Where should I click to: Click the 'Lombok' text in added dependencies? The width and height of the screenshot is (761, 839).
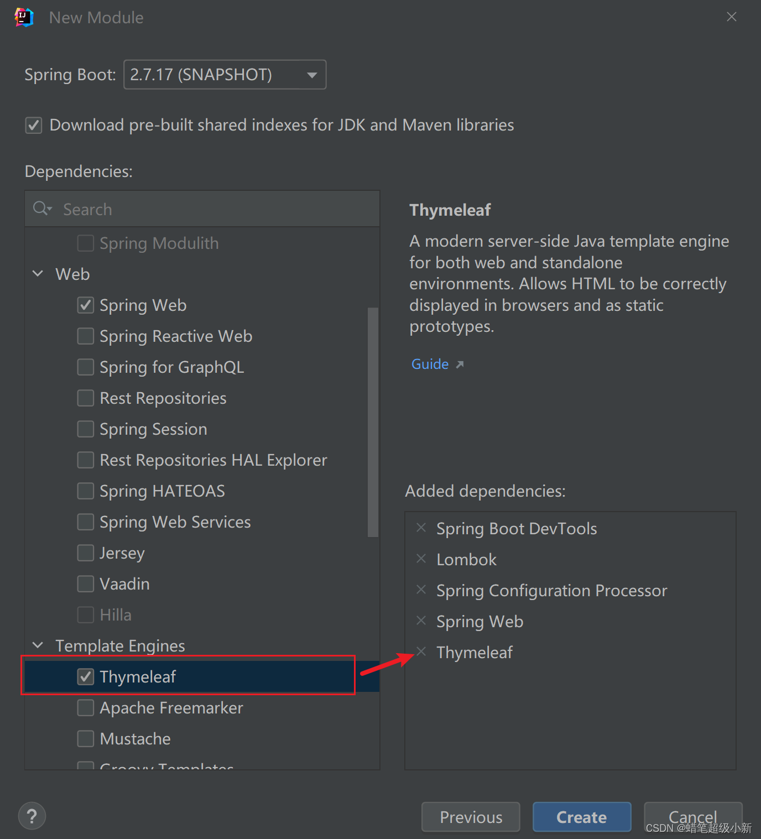tap(466, 560)
